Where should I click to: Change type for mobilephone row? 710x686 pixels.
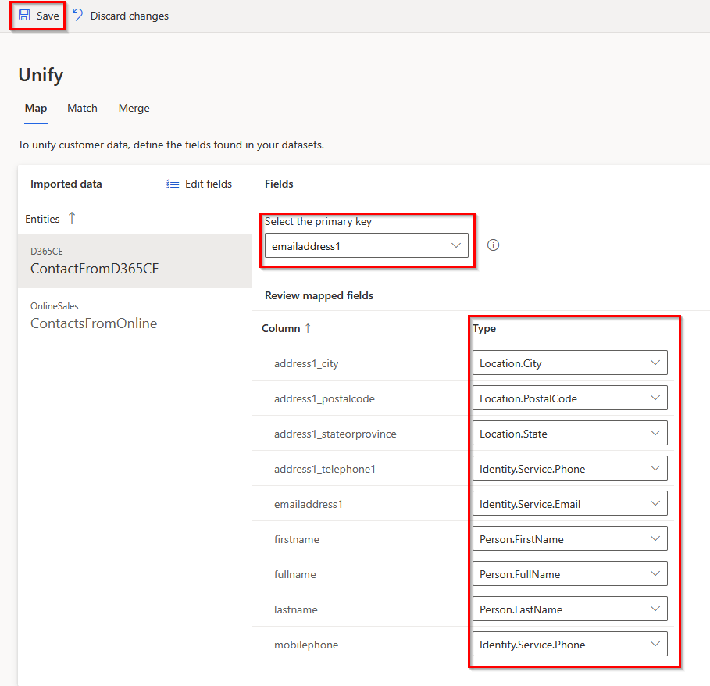[569, 645]
